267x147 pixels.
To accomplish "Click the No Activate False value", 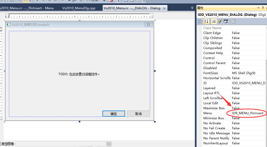I will coord(236,123).
